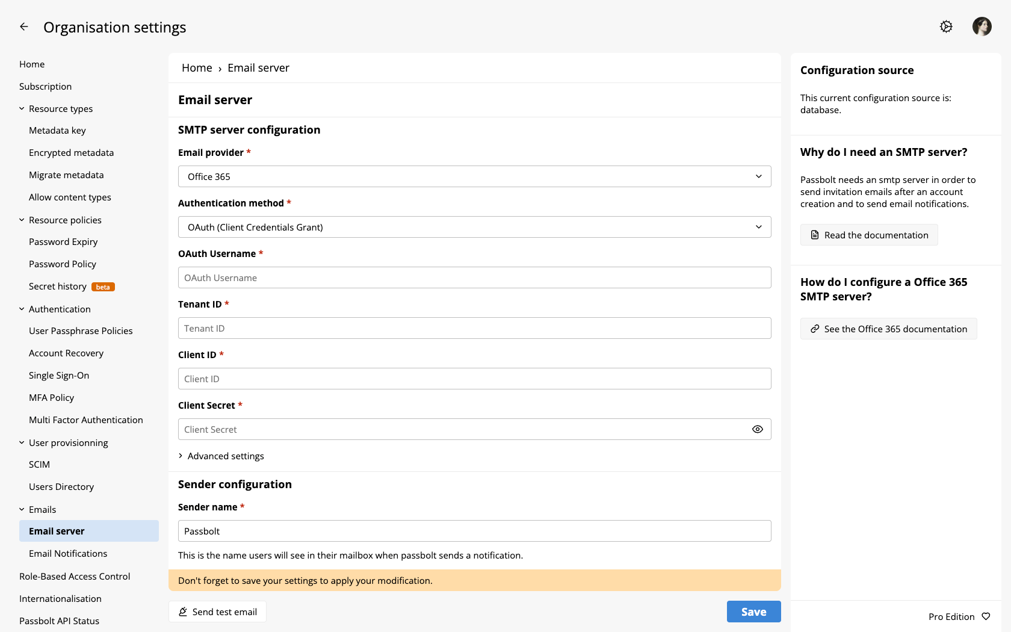Viewport: 1011px width, 632px height.
Task: Expand Advanced settings
Action: [x=221, y=456]
